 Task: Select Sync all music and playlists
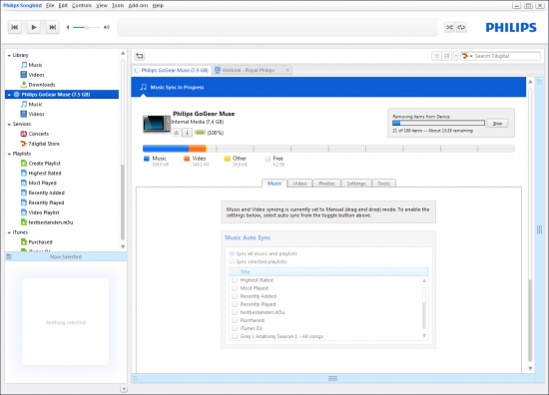point(232,253)
